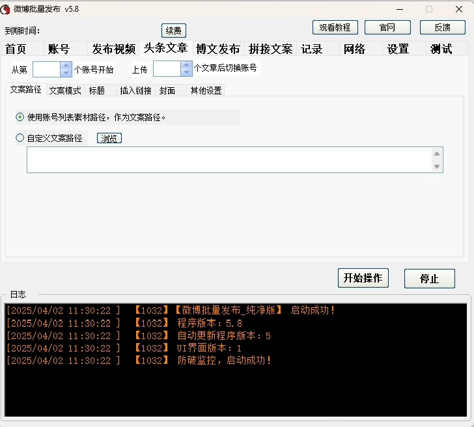Open the 标题 sub-tab
This screenshot has width=474, height=427.
coord(100,90)
